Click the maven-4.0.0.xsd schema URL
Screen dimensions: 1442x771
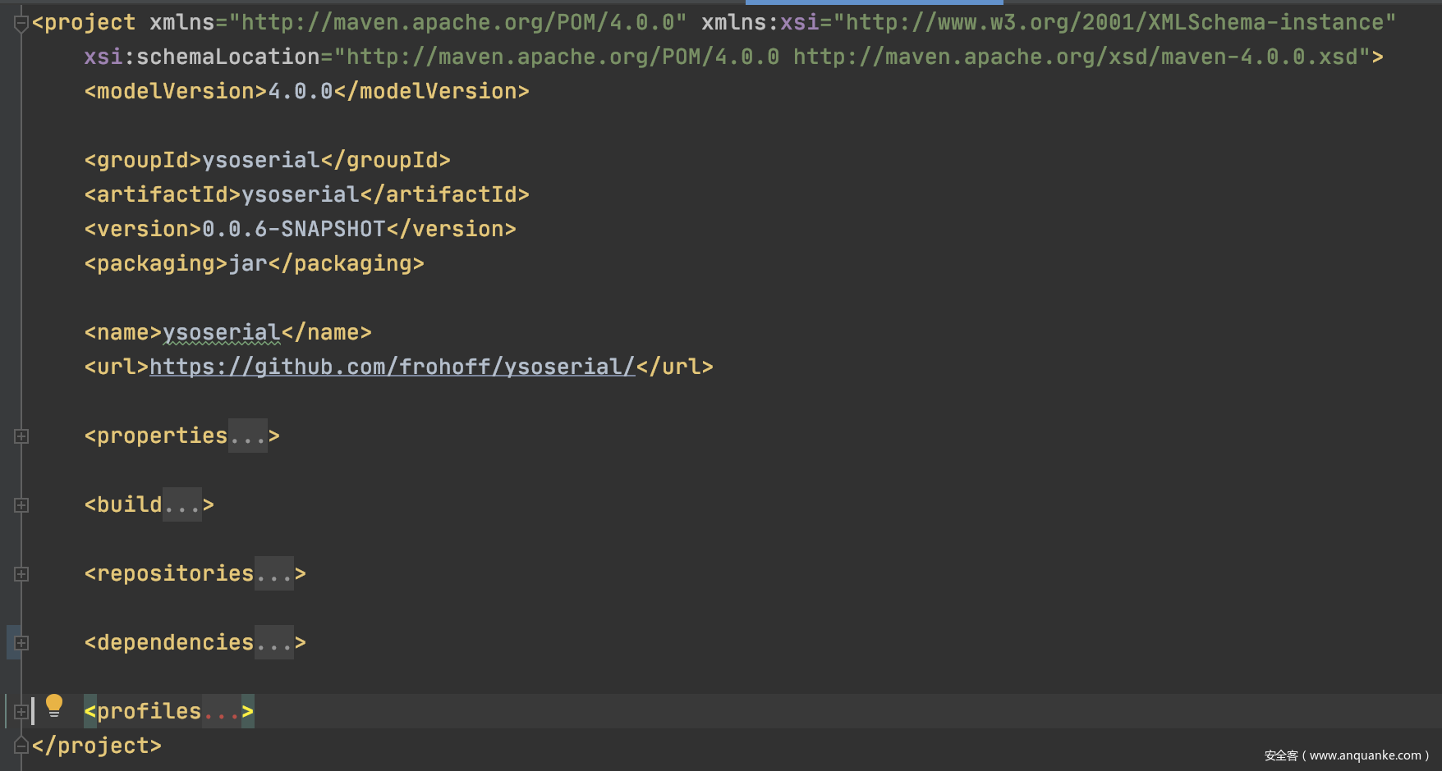tap(1076, 57)
